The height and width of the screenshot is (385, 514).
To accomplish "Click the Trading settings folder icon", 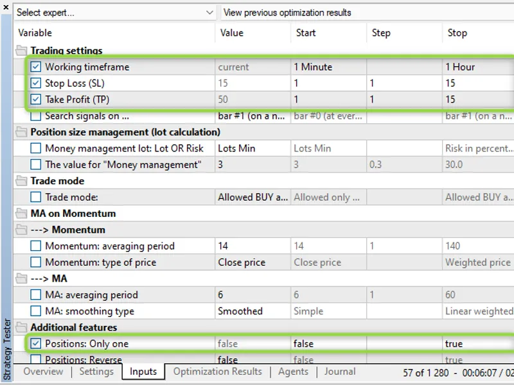I will (21, 51).
